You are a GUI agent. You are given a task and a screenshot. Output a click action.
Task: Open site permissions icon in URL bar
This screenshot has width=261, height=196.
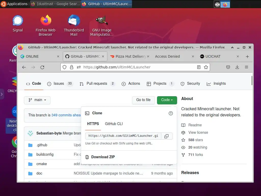pos(79,67)
